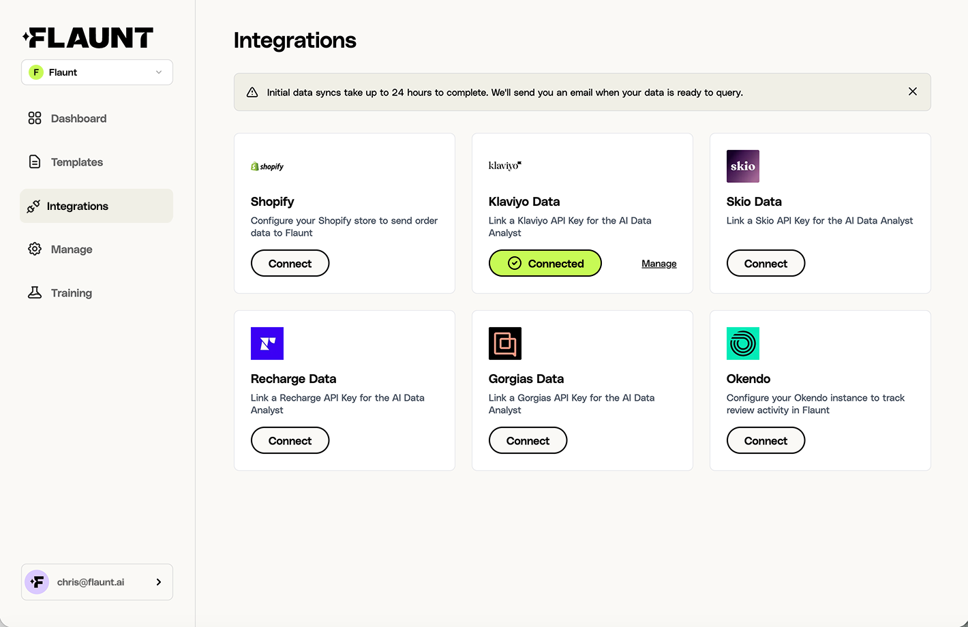Screen dimensions: 968x627
Task: Click the Manage link for Klaviyo
Action: click(x=659, y=264)
